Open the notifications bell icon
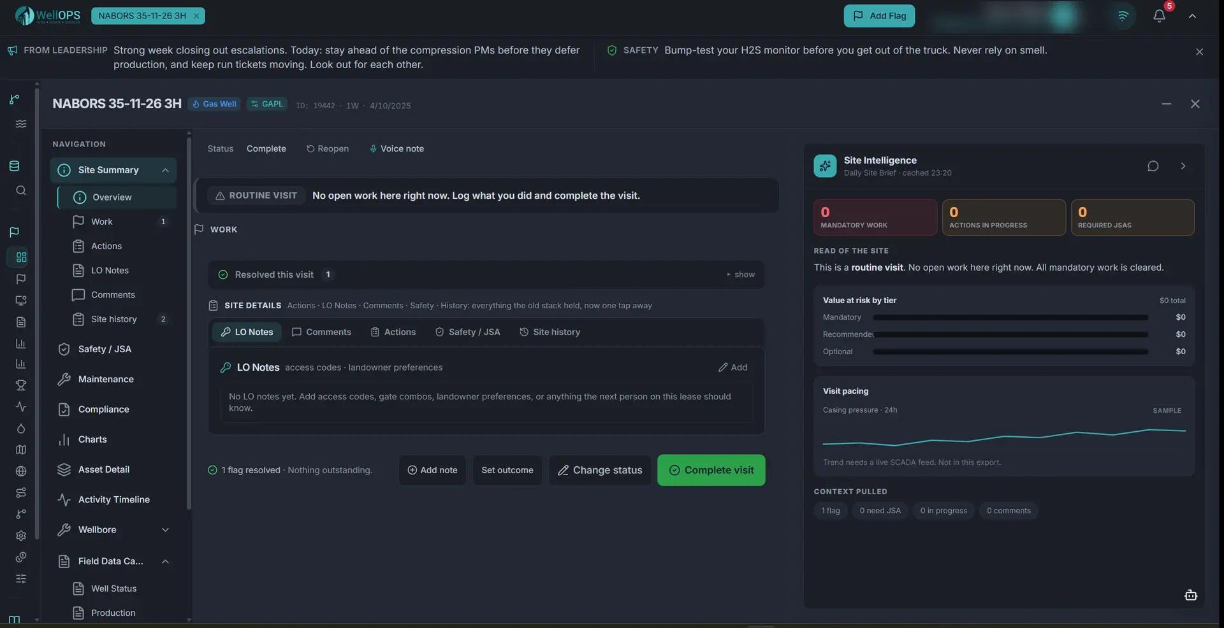The height and width of the screenshot is (628, 1224). click(1159, 16)
